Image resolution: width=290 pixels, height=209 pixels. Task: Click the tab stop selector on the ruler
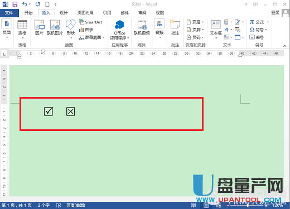click(4, 54)
